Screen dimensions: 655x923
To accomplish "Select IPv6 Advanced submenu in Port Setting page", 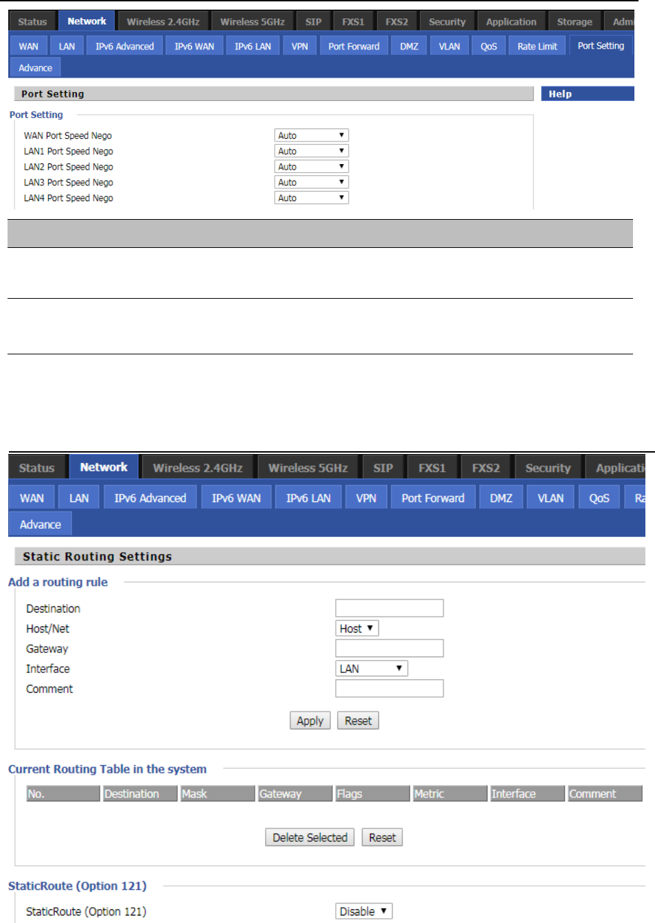I will 125,46.
